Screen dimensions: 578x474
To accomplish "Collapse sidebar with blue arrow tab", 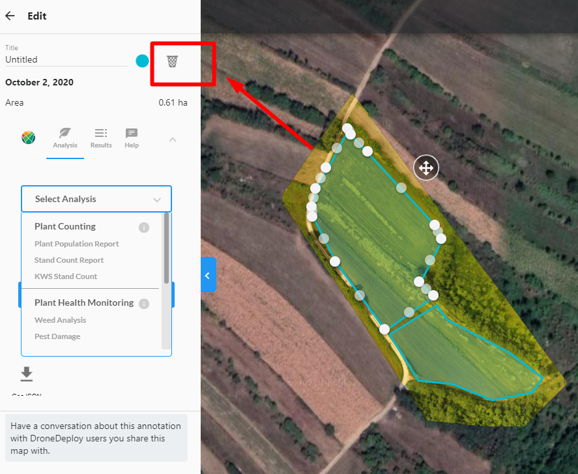I will click(x=209, y=274).
